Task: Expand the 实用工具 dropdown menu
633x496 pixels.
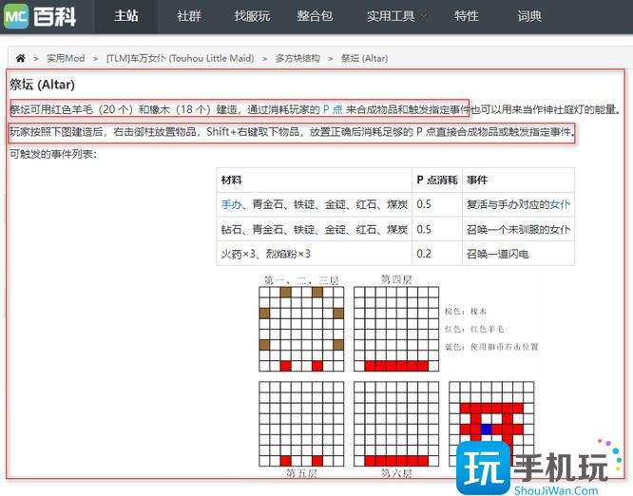Action: point(395,16)
